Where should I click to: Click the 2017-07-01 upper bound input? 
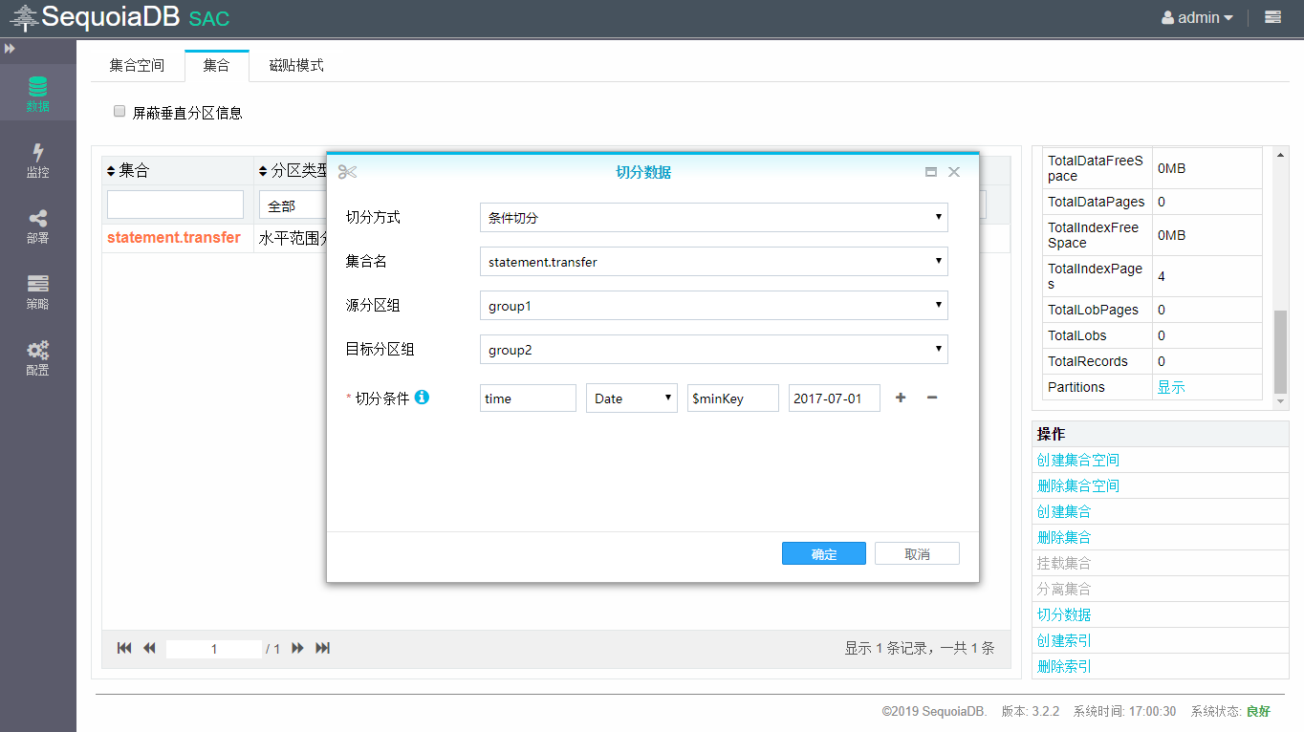coord(835,398)
